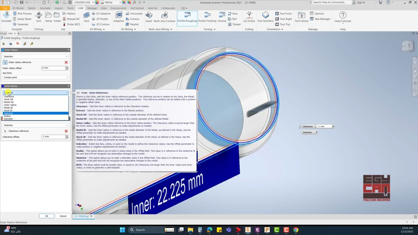Select the 3D Adaptive strategy
418x235 pixels.
(119, 17)
